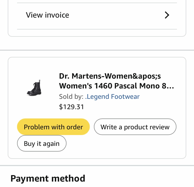Open the View invoice row
This screenshot has width=194, height=187.
click(x=97, y=15)
